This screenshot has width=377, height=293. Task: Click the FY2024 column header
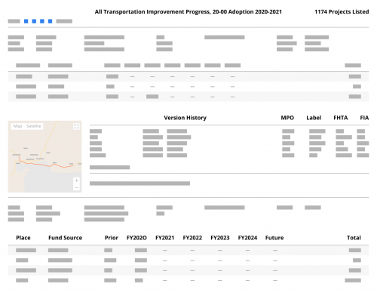coord(247,238)
